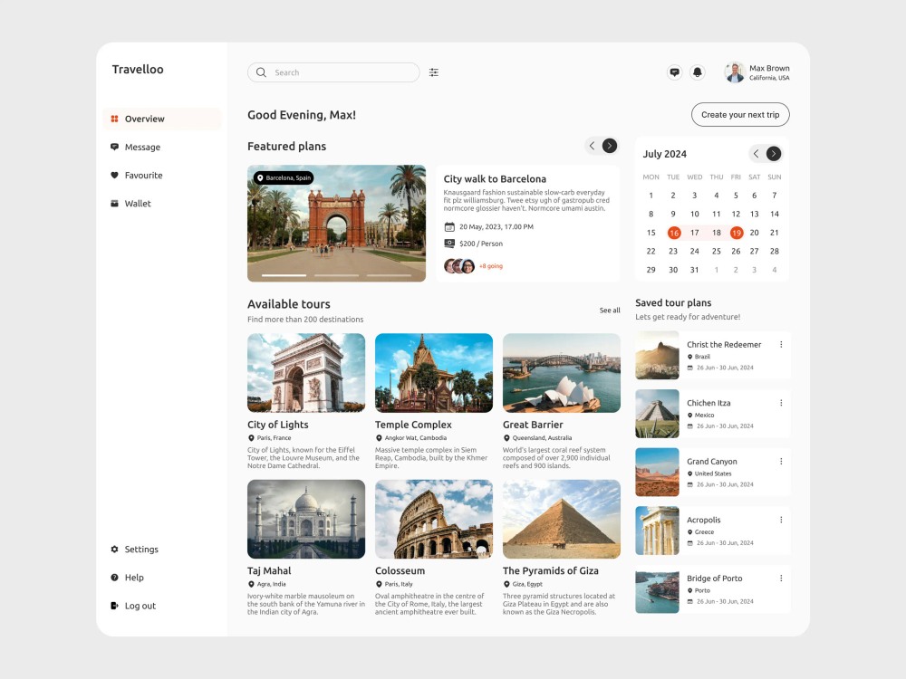This screenshot has width=906, height=679.
Task: Click the Grand Canyon saved plan title
Action: point(712,462)
